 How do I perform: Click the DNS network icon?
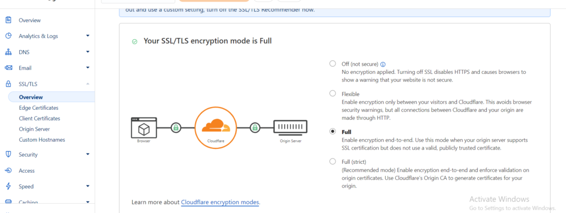8,52
